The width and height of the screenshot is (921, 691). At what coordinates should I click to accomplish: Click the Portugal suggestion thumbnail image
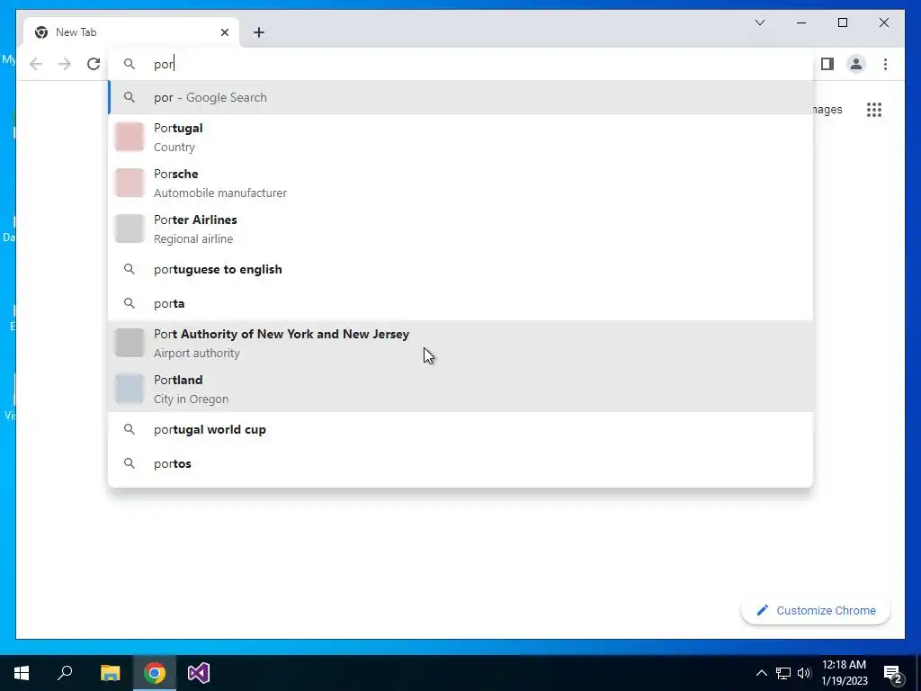[130, 137]
